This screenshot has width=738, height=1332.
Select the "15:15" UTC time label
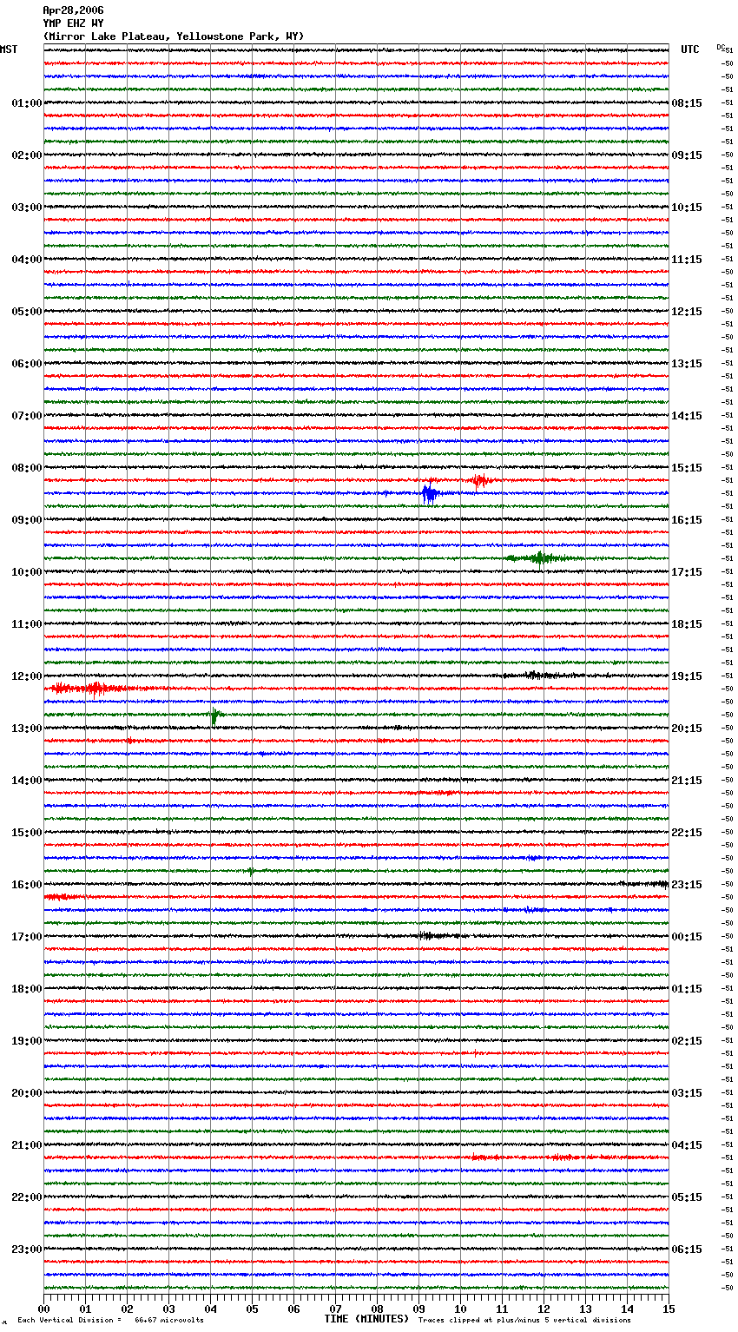click(x=687, y=468)
